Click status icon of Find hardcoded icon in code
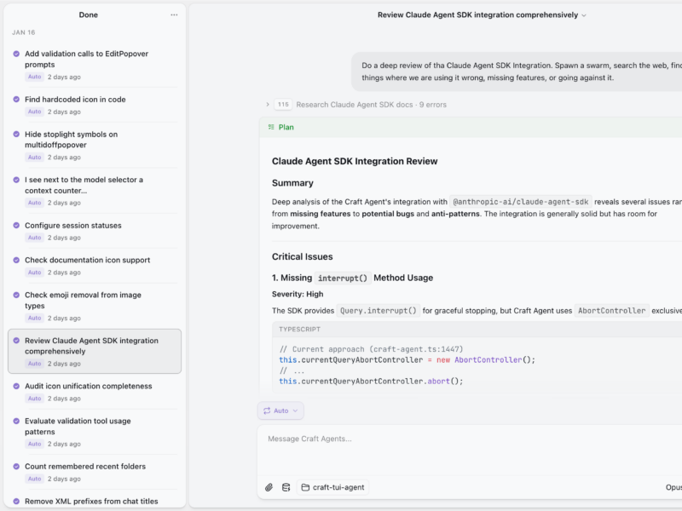Viewport: 682px width, 511px height. (16, 100)
